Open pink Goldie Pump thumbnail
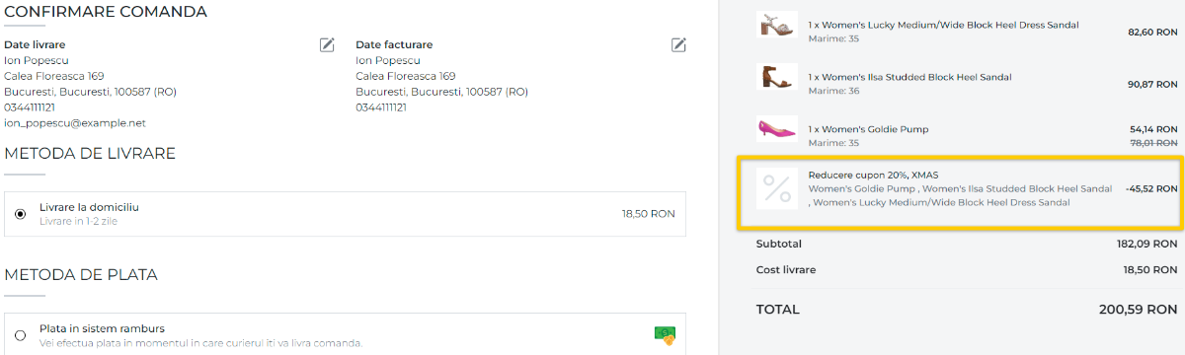 [777, 129]
